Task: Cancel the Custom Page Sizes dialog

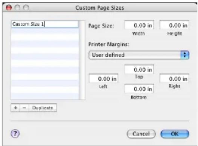Action: (x=141, y=134)
